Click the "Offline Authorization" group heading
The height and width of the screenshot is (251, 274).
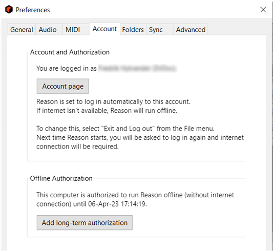(61, 178)
